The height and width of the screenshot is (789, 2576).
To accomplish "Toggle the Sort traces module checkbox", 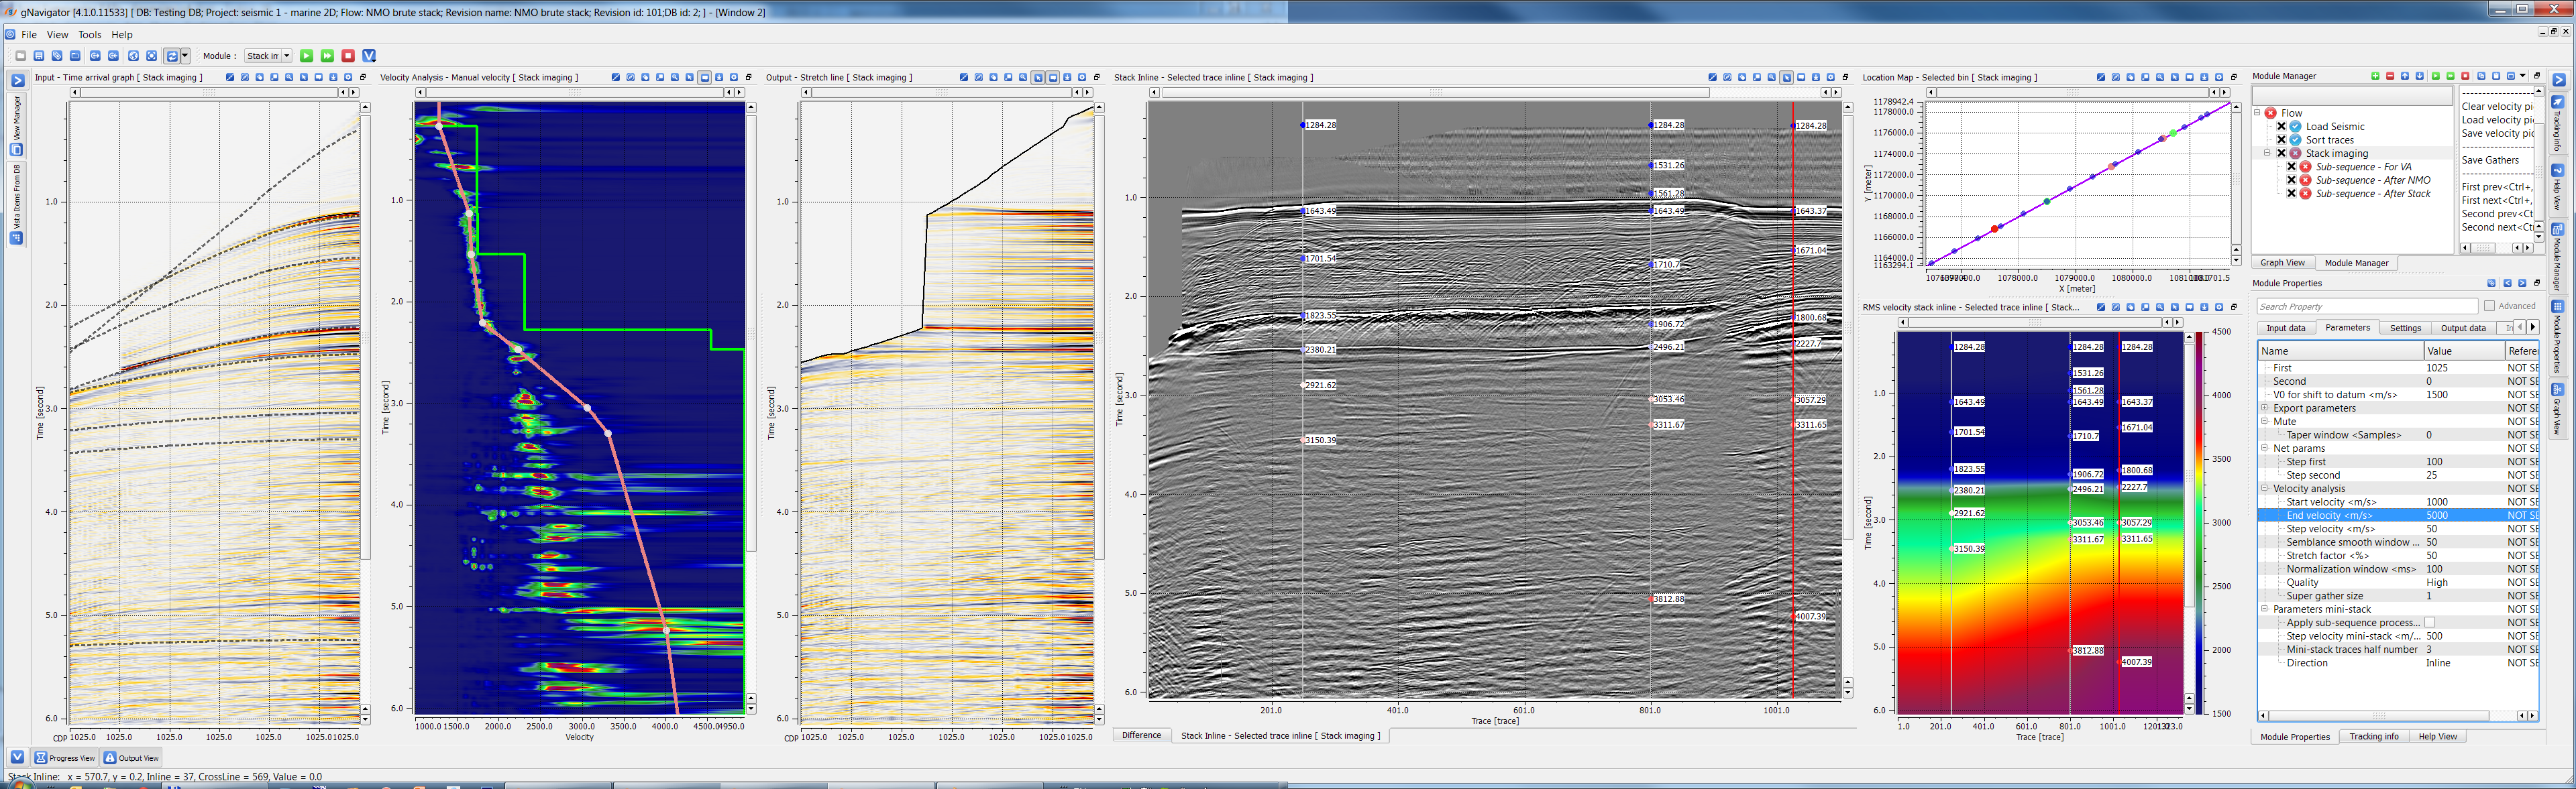I will tap(2281, 140).
